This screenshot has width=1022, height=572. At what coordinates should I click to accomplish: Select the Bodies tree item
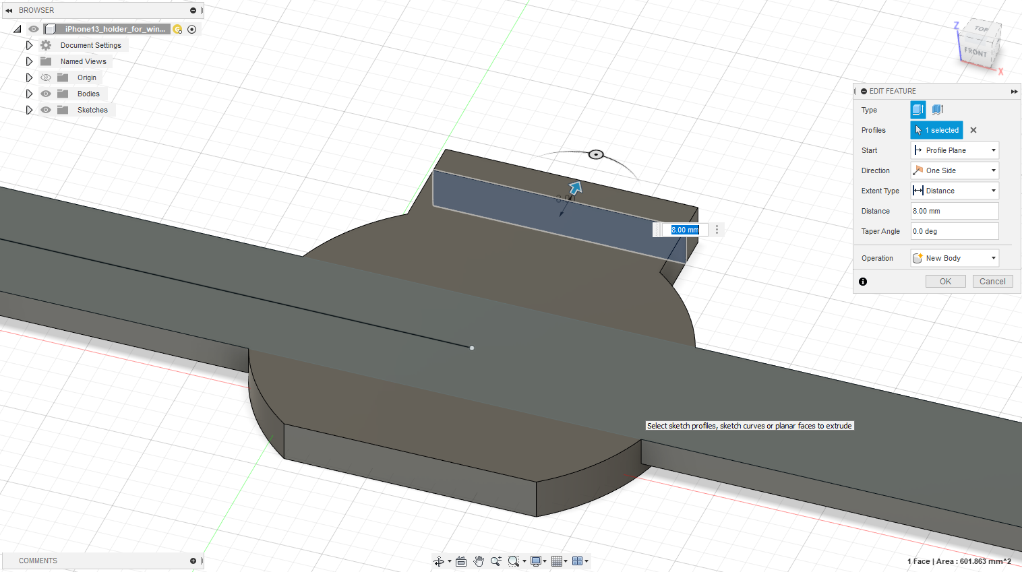pyautogui.click(x=88, y=94)
